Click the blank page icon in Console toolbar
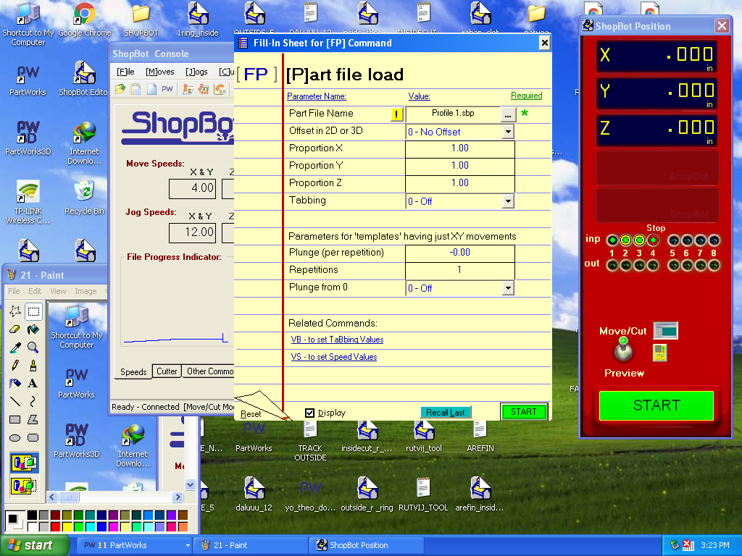 [151, 89]
